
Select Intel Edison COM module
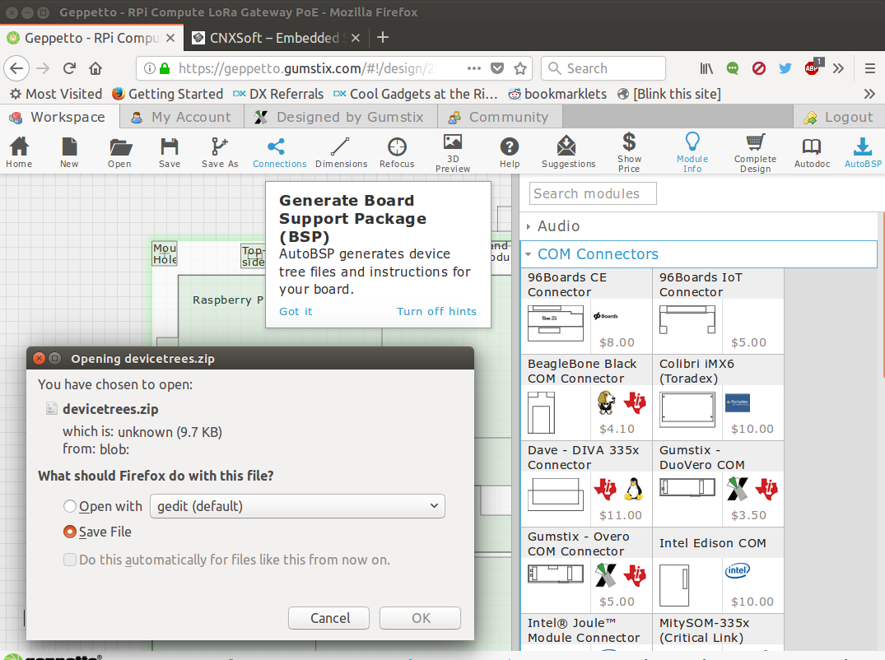pos(718,570)
